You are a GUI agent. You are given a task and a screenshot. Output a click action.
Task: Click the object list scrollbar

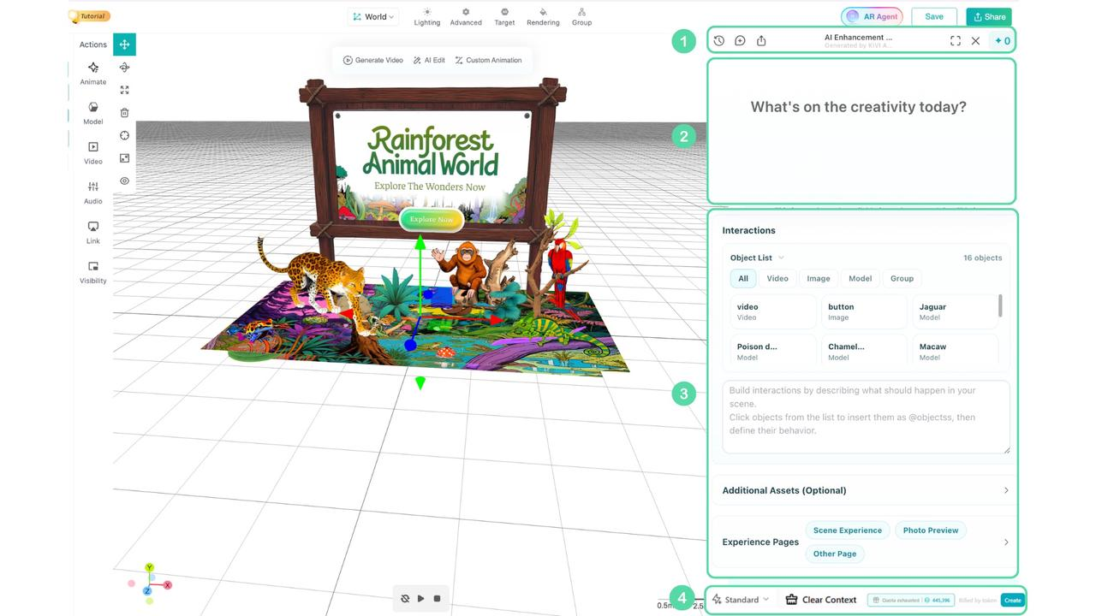[x=999, y=305]
